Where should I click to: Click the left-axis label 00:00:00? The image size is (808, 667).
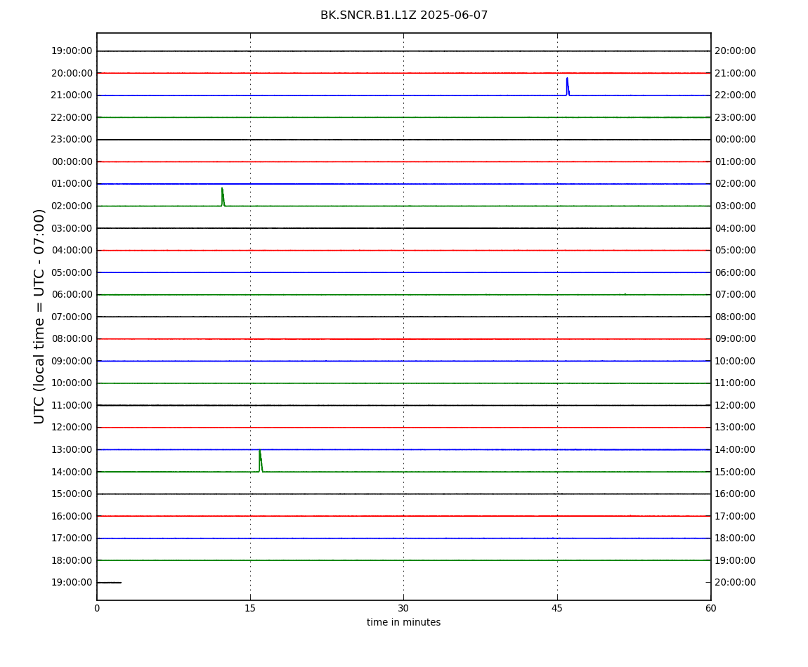tap(72, 161)
